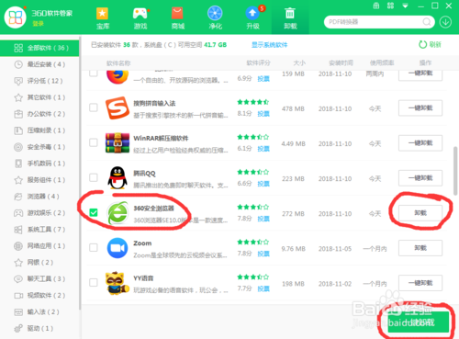The height and width of the screenshot is (339, 459).
Task: Check the 腾讯QQ checkbox
Action: 94,177
